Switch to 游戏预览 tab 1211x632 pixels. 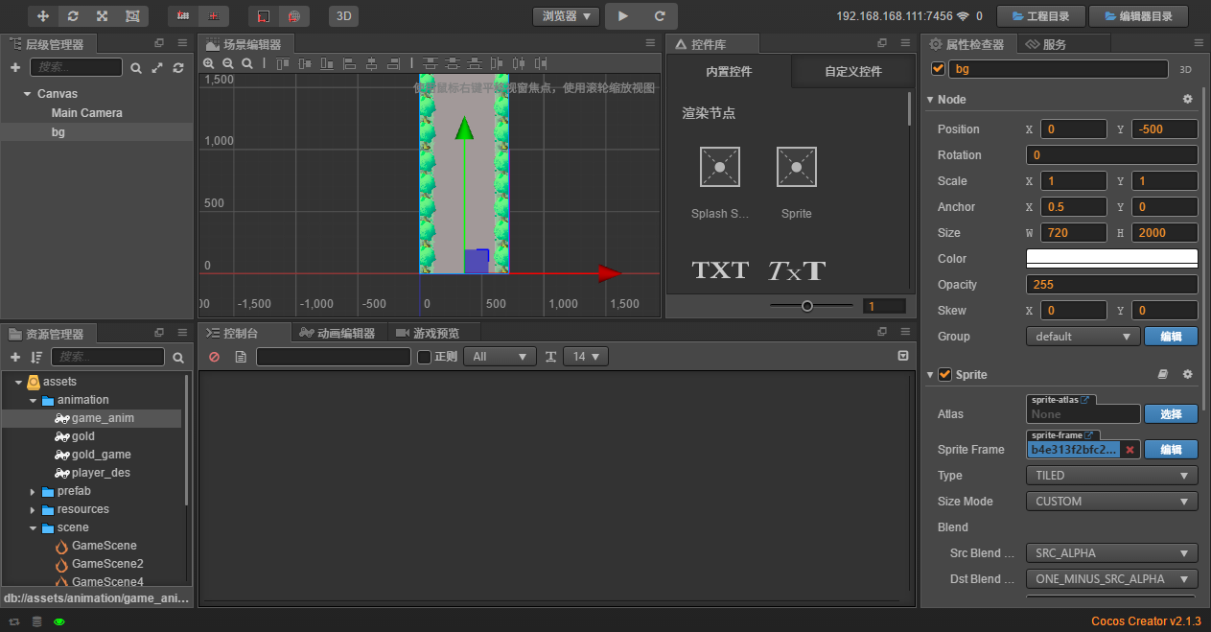coord(428,333)
